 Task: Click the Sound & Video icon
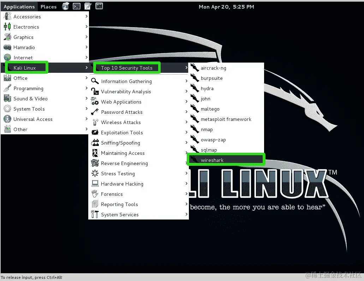tap(7, 98)
